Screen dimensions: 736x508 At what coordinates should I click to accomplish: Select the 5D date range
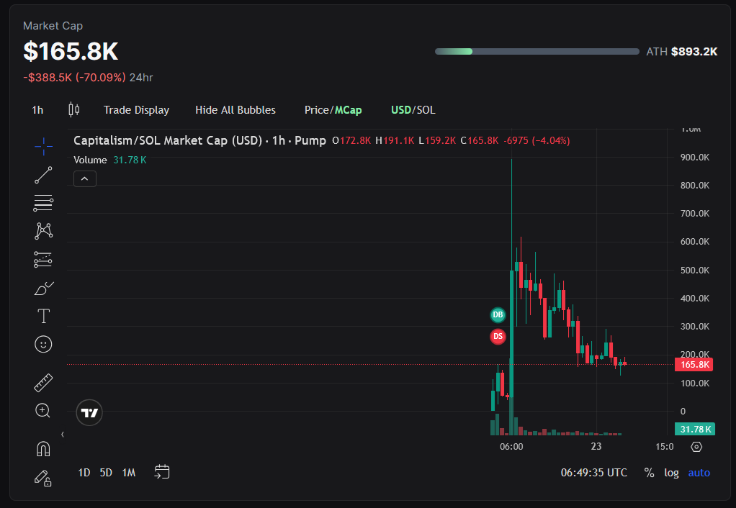pyautogui.click(x=106, y=472)
